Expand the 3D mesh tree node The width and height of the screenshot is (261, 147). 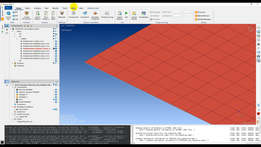click(15, 34)
